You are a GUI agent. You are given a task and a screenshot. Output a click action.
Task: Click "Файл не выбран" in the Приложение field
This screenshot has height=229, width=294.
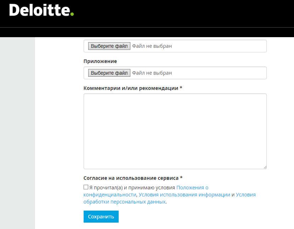152,73
